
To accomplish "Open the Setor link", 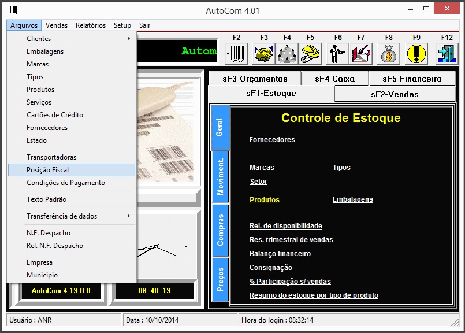I will [259, 182].
